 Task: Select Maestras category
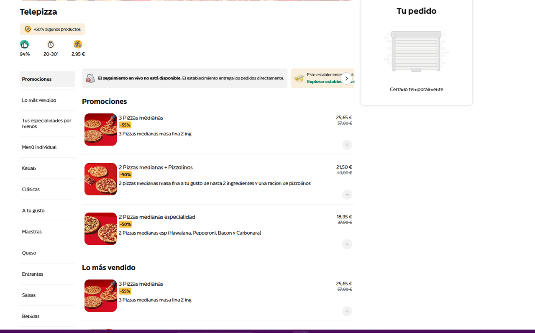click(x=47, y=232)
